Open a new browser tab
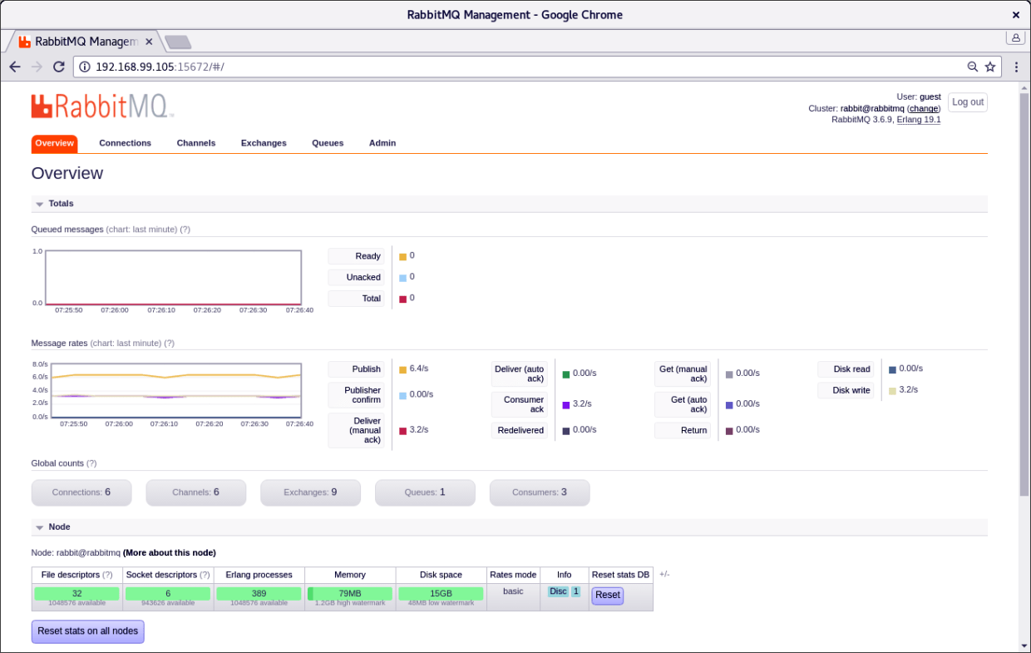This screenshot has height=653, width=1031. [x=177, y=42]
